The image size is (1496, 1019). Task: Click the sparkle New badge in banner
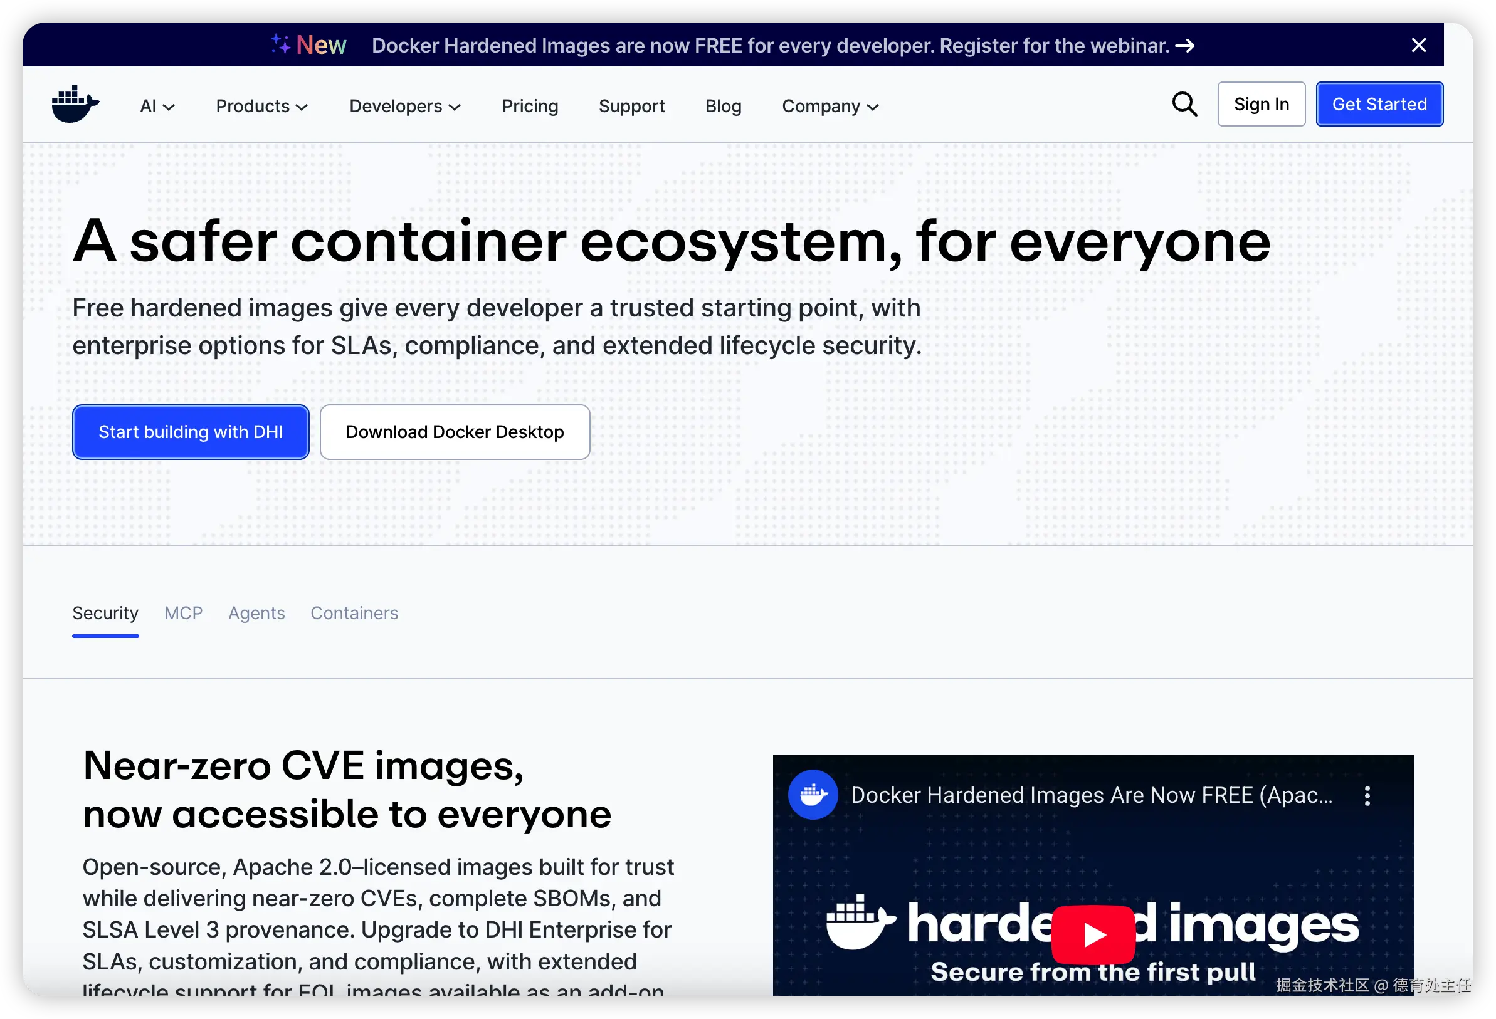pyautogui.click(x=308, y=45)
